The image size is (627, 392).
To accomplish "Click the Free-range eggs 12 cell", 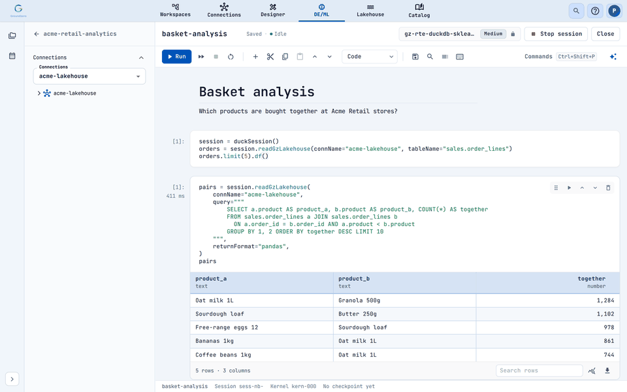I will coord(261,327).
